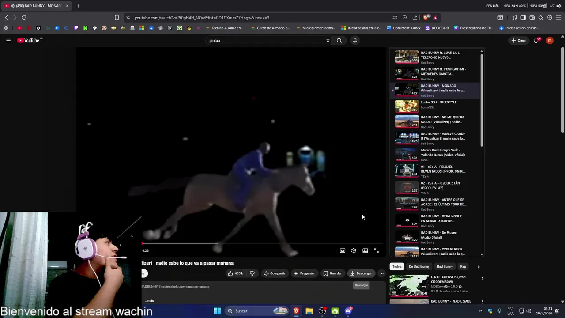Open the YouTube guide hamburger menu
This screenshot has width=565, height=318.
8,40
